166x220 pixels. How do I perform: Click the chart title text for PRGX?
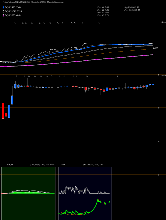[x=33, y=2]
